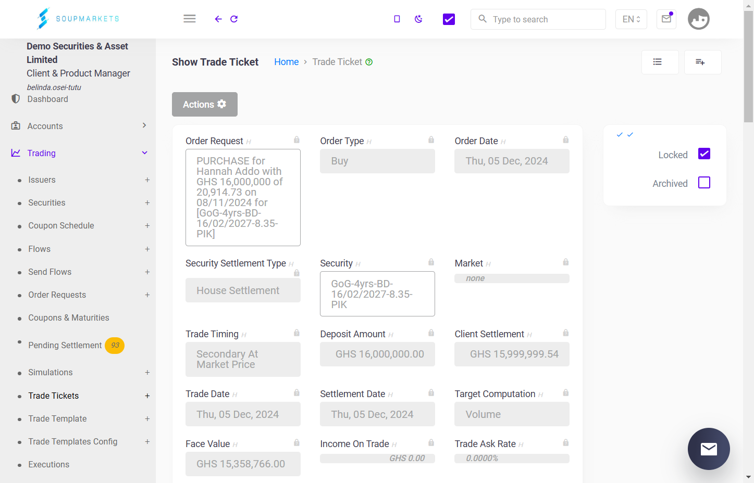Collapse the Trading menu chevron

145,152
